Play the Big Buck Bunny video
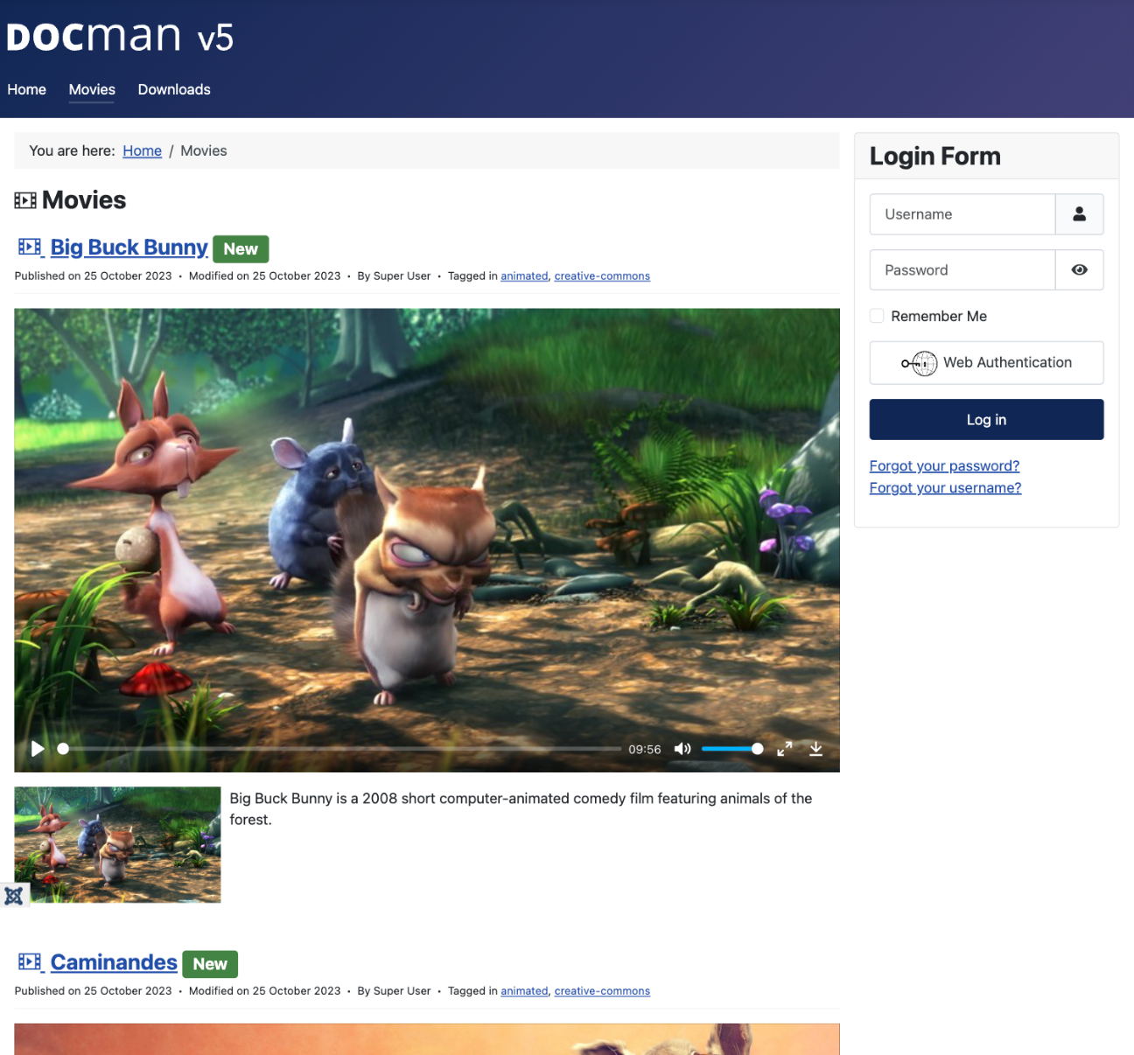 click(38, 749)
